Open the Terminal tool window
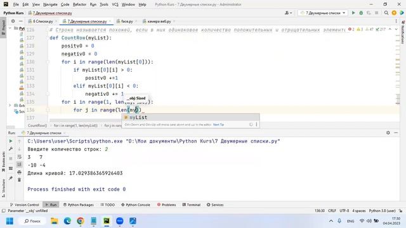406x228 pixels. pyautogui.click(x=192, y=205)
